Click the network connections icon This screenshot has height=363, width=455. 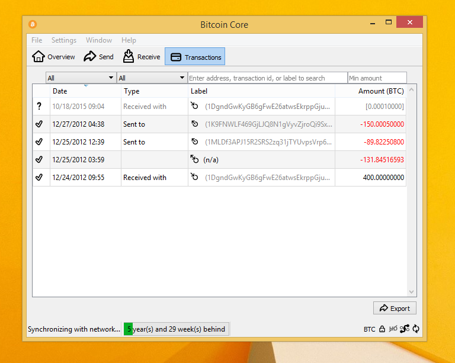click(405, 329)
